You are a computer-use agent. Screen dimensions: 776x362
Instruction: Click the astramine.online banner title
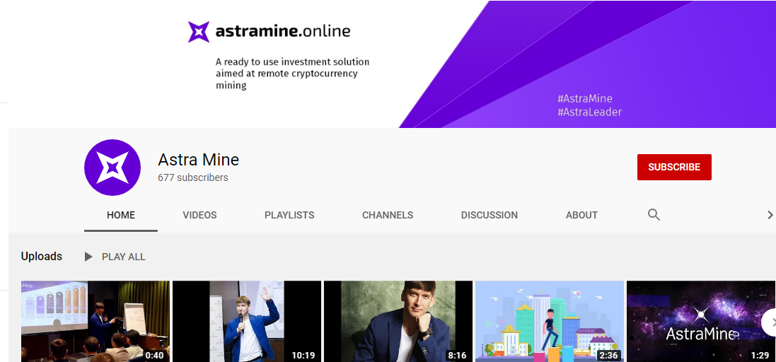(282, 32)
